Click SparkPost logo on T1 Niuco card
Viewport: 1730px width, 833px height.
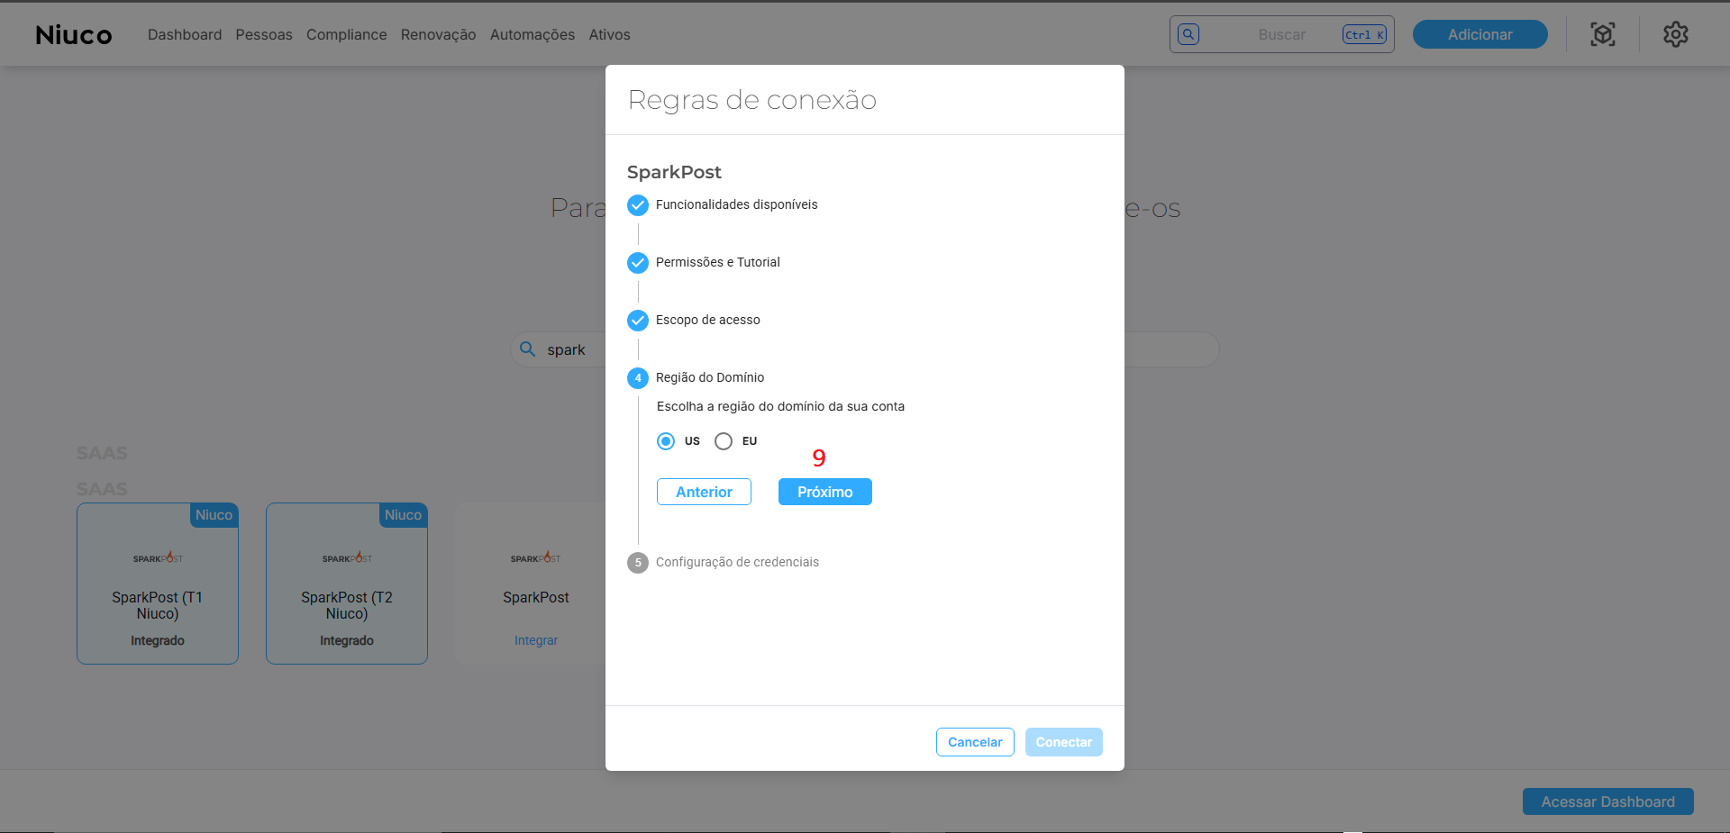pos(158,558)
